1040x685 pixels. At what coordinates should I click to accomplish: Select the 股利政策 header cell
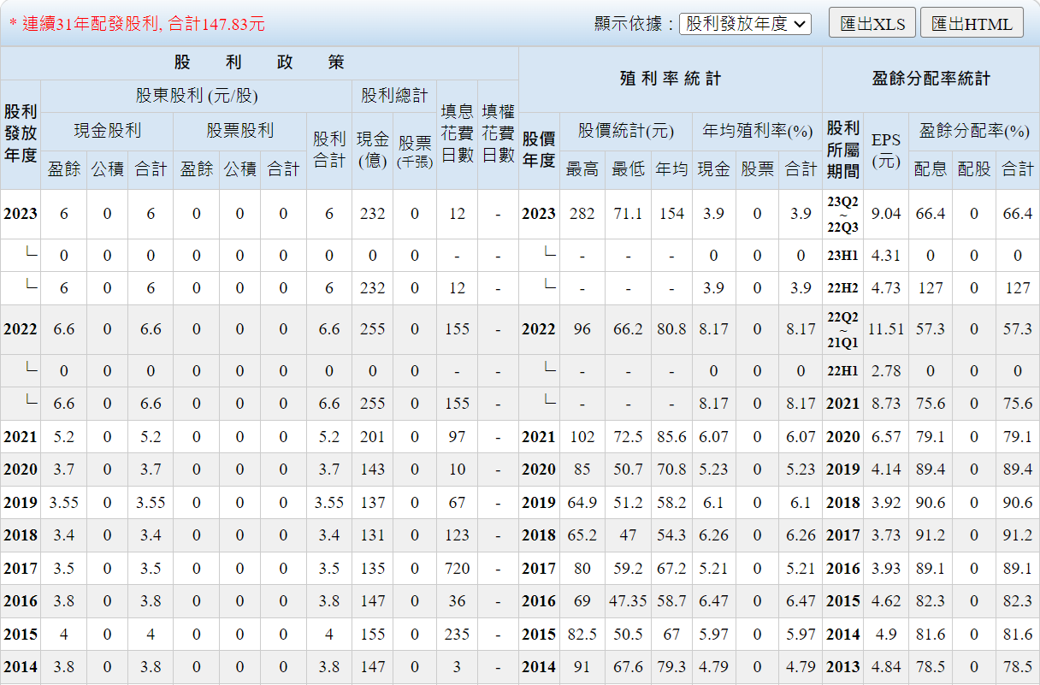[259, 63]
